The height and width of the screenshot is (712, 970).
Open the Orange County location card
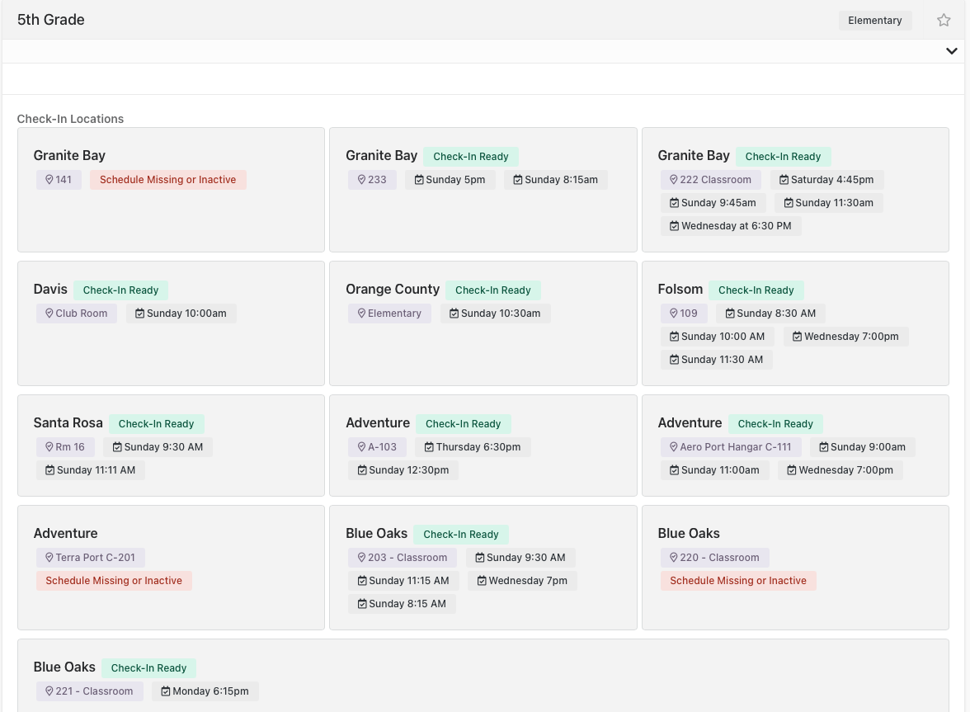coord(483,323)
